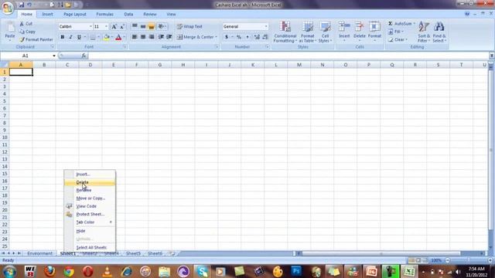Open the Fill dropdown in Editing
495x278 pixels.
[x=396, y=32]
